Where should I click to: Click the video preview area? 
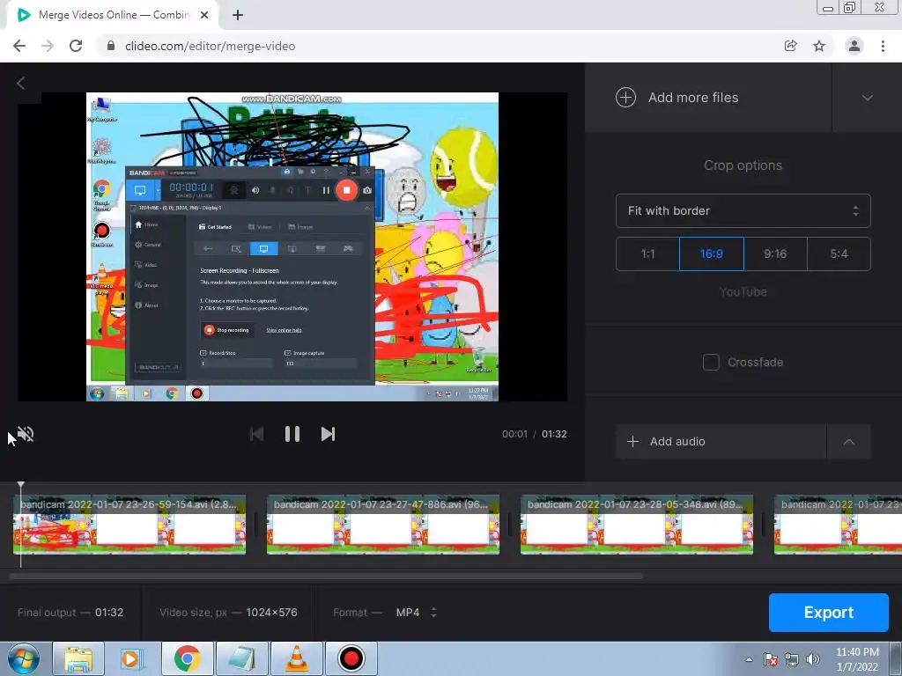(292, 246)
